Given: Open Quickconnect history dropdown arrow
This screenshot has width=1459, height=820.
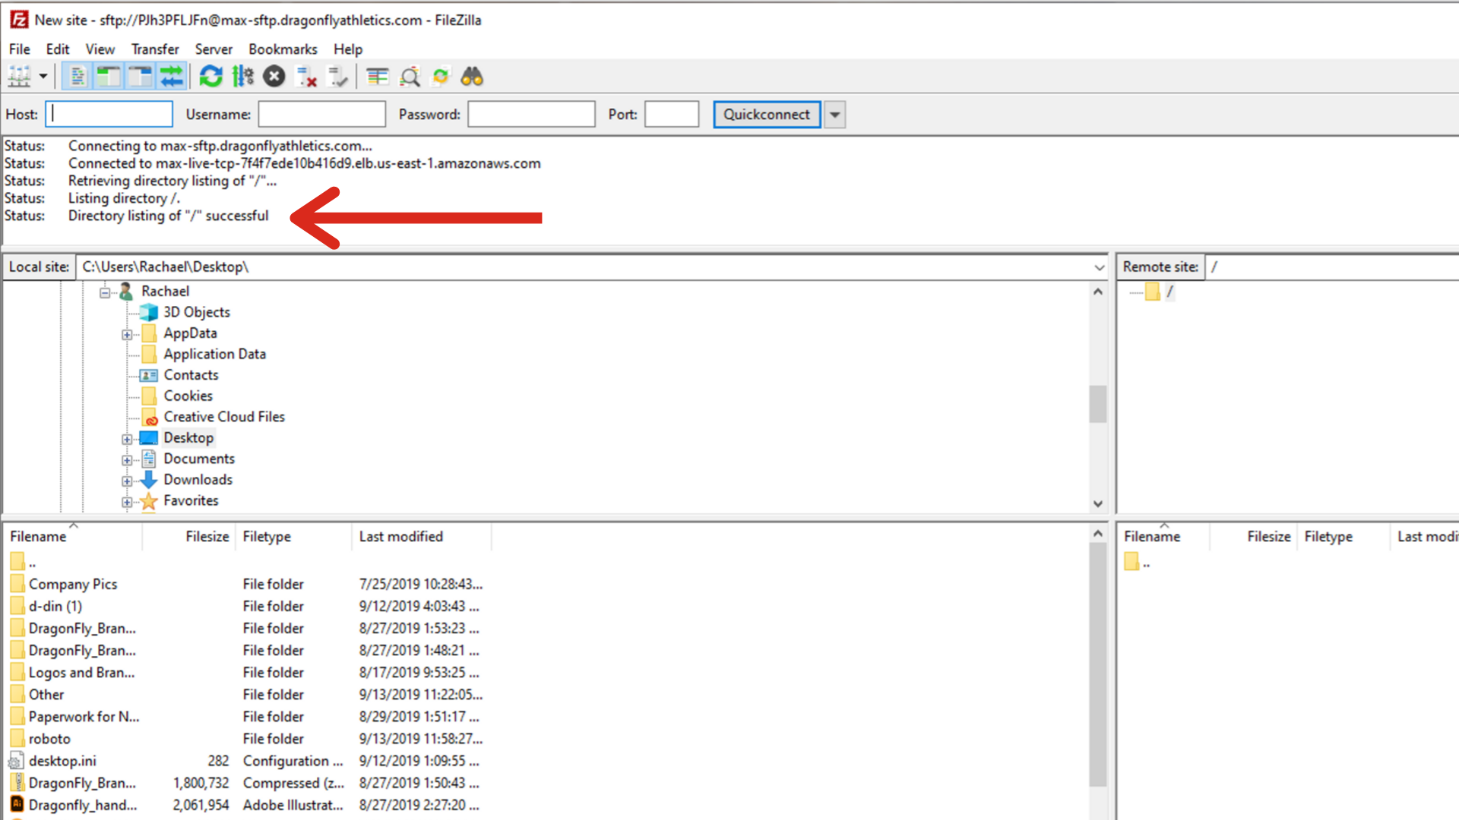Looking at the screenshot, I should point(834,115).
